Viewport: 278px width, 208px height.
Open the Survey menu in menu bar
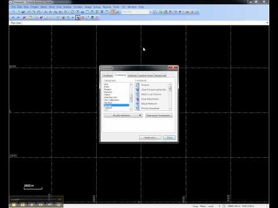97,7
